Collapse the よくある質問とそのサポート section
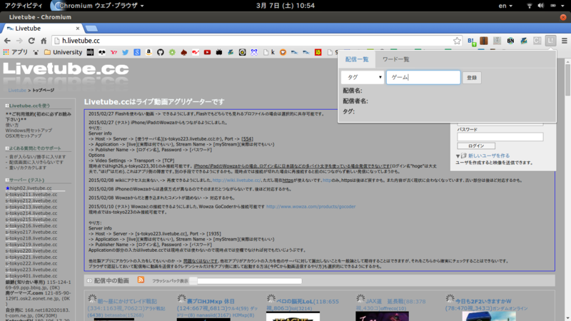Viewport: 571px width, 321px height. pos(7,148)
